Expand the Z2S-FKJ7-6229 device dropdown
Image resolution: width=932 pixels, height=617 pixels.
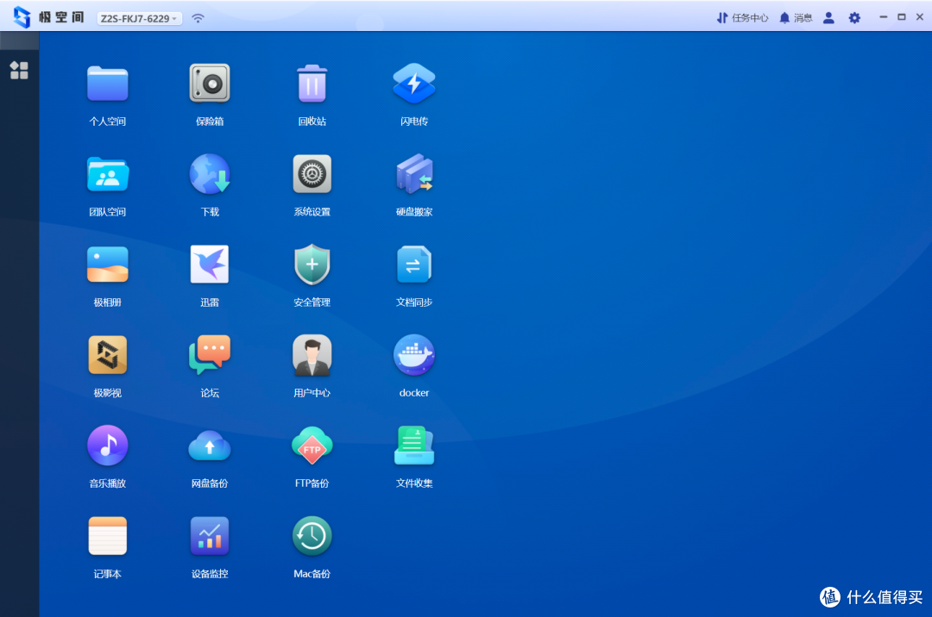(139, 18)
